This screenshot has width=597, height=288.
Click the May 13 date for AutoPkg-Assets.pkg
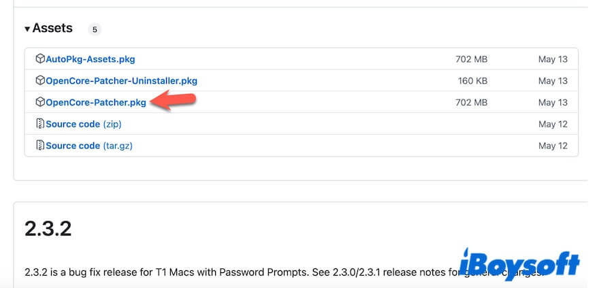click(x=552, y=59)
